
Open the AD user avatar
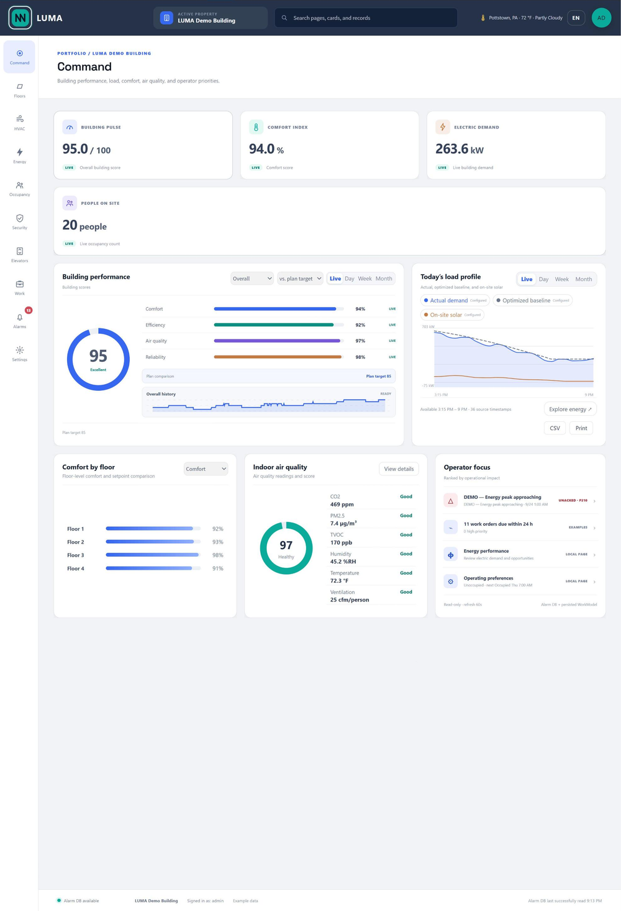click(601, 18)
